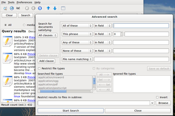The width and height of the screenshot is (175, 116).
Task: Sort results by date descending arrow
Action: tap(55, 8)
